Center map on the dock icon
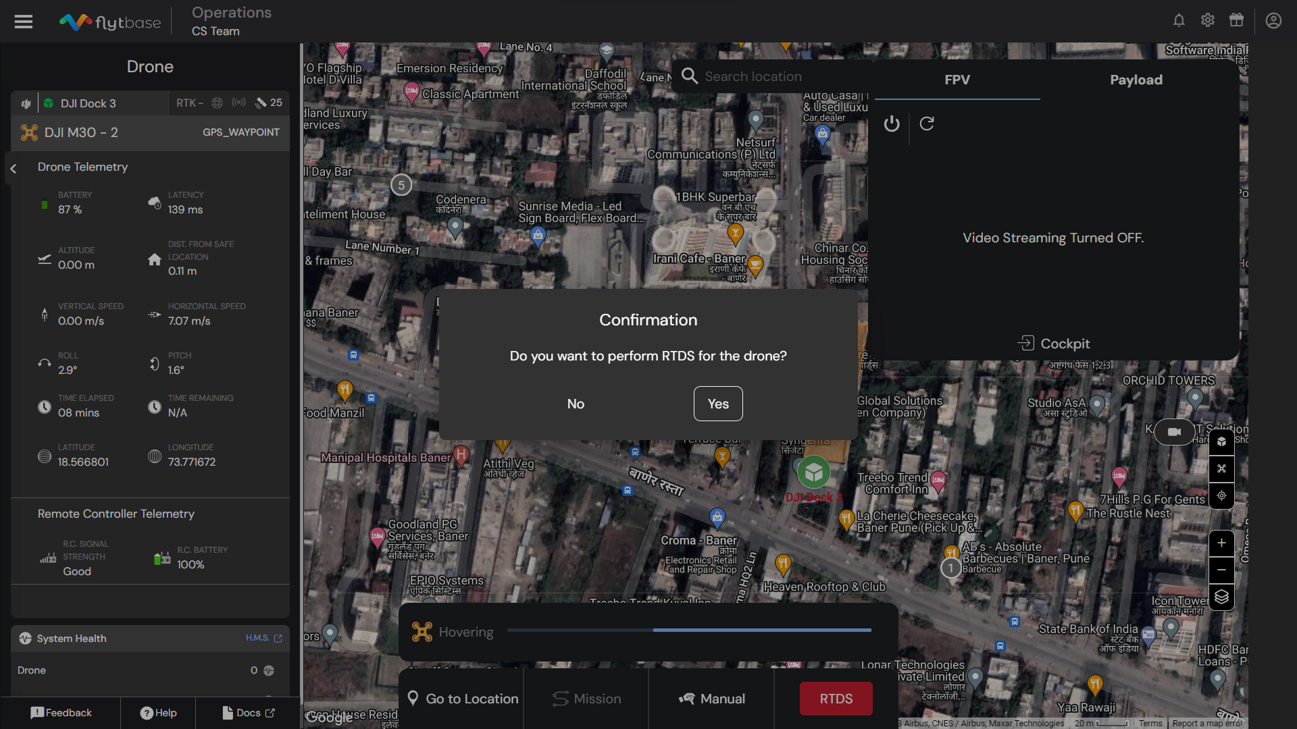Image resolution: width=1297 pixels, height=729 pixels. point(1221,442)
